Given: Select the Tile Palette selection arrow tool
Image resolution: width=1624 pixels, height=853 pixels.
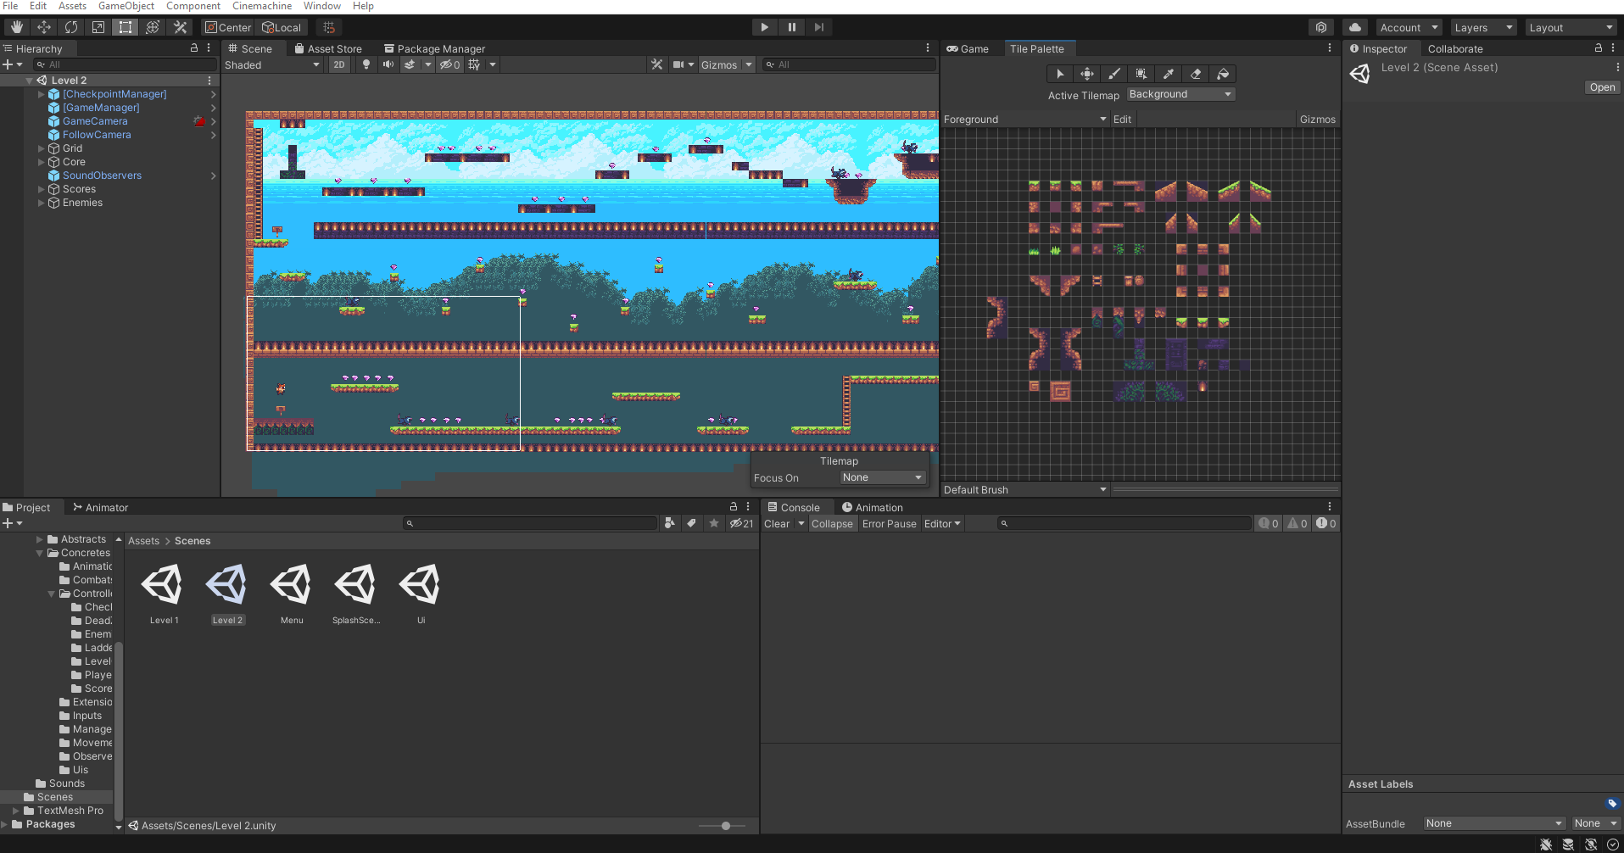Looking at the screenshot, I should pos(1060,74).
